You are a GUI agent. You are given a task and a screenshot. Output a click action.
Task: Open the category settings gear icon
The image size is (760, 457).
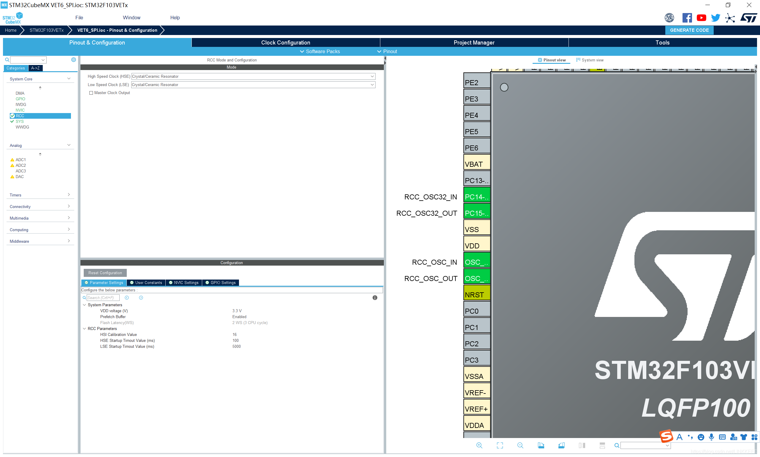74,60
